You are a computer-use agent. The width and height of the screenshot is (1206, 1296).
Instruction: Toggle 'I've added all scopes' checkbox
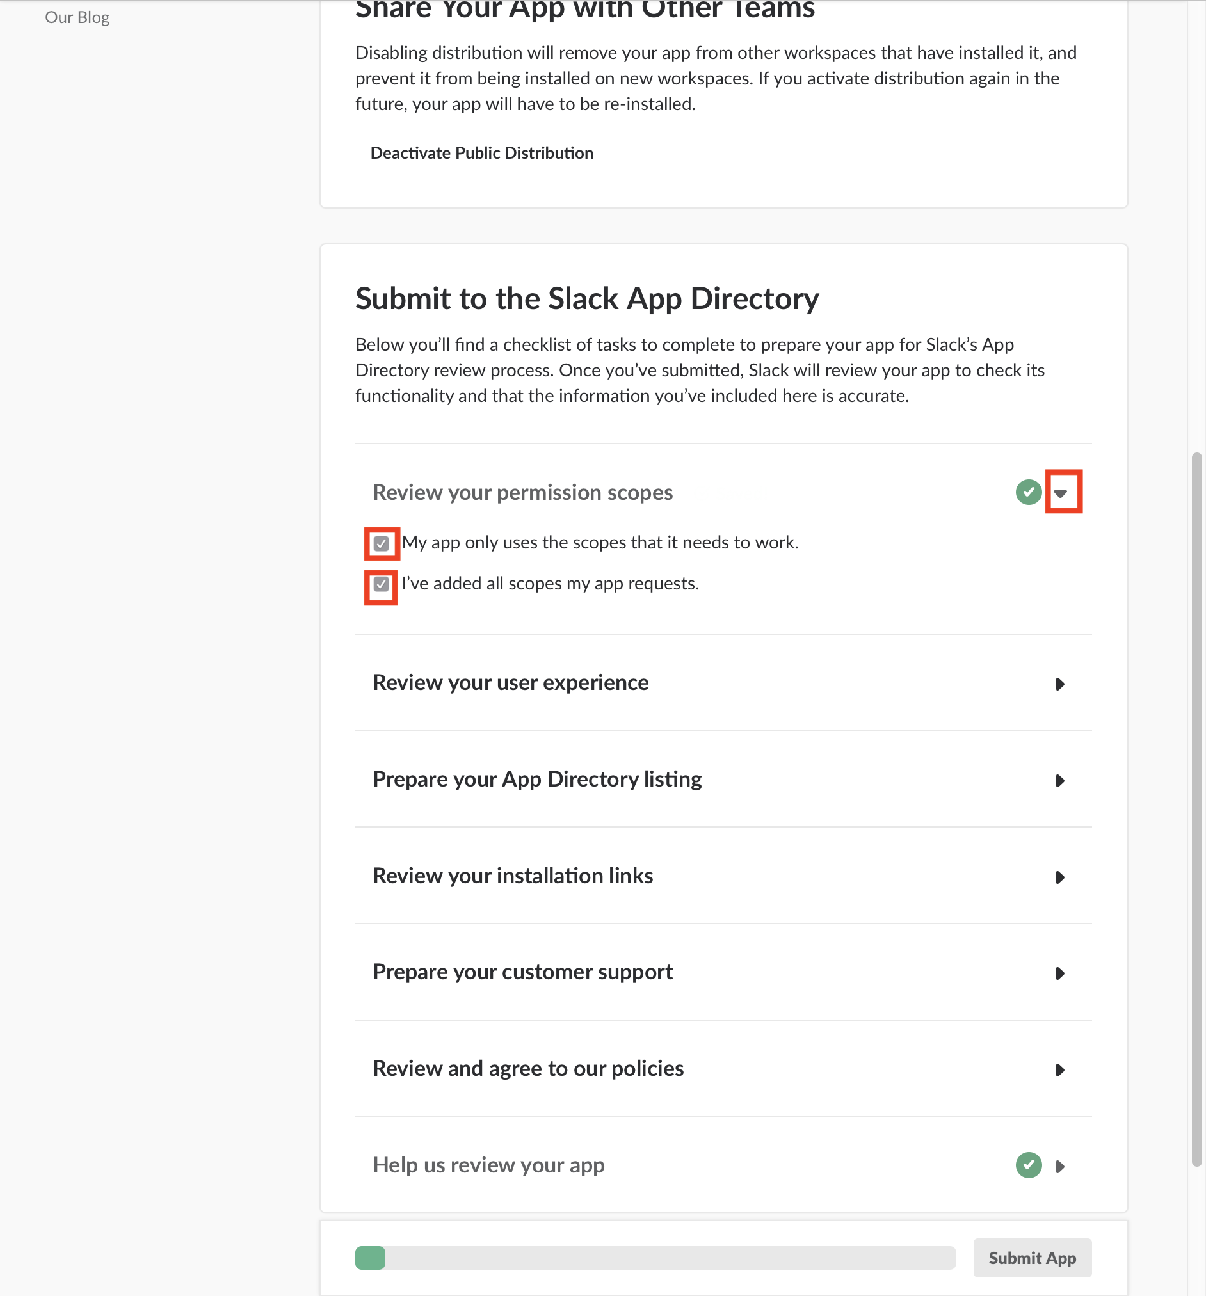pyautogui.click(x=382, y=584)
